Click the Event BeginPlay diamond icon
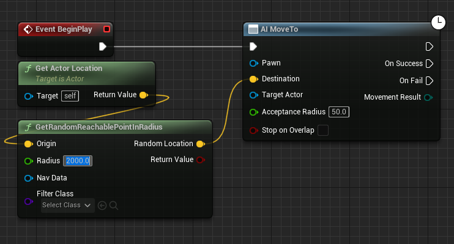The width and height of the screenshot is (454, 244). click(28, 29)
